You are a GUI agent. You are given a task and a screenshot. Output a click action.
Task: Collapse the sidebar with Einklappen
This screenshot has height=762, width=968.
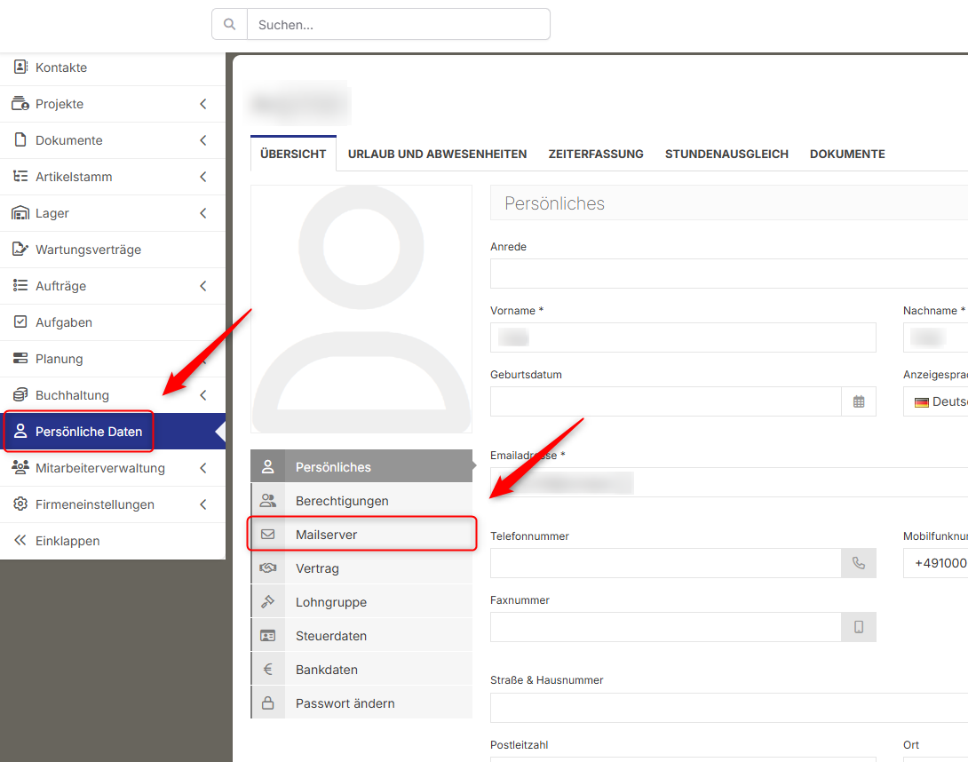(67, 541)
